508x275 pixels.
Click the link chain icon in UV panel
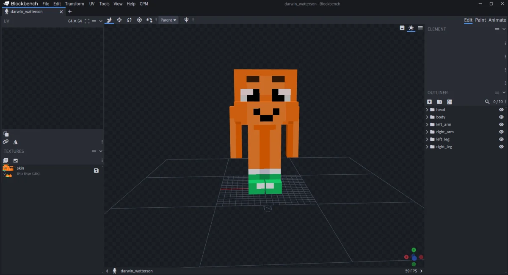tap(6, 142)
